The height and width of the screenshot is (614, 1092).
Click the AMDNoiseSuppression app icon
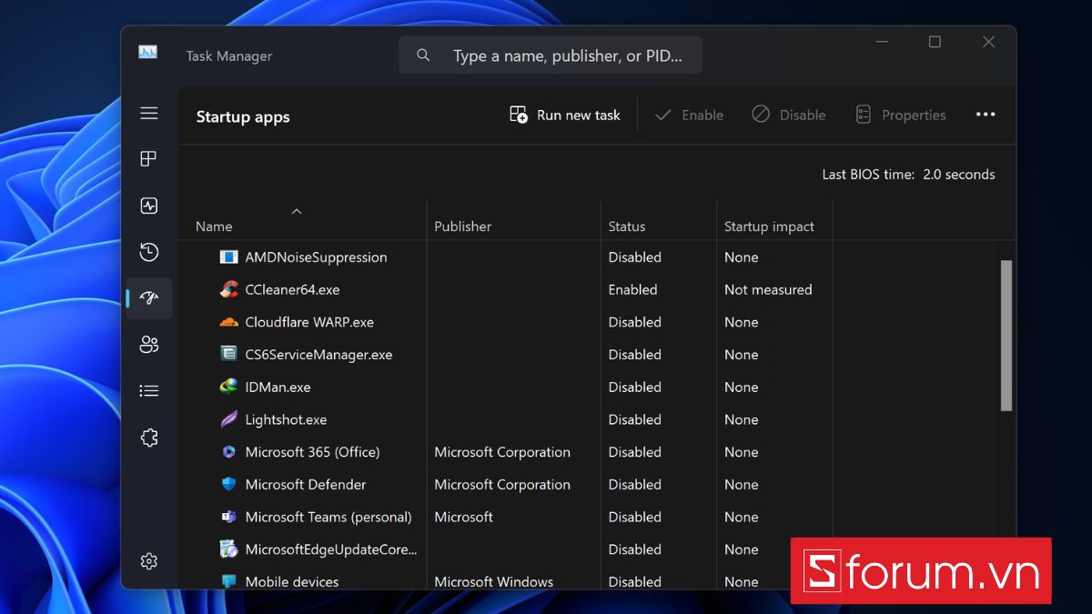tap(229, 257)
